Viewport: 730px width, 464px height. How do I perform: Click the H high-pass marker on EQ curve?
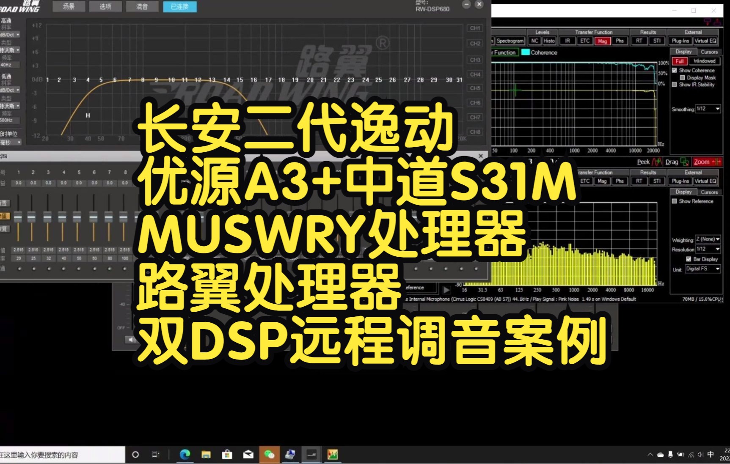tap(88, 115)
